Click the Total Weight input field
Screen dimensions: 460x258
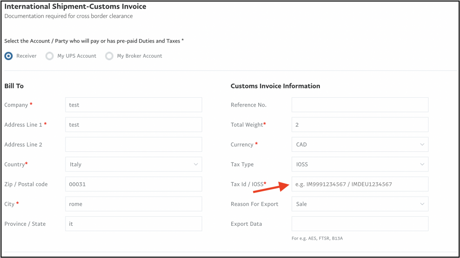click(360, 125)
